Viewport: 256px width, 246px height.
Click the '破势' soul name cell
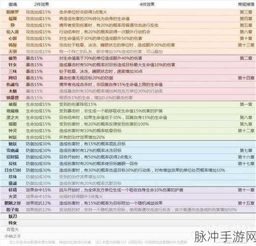point(13,58)
